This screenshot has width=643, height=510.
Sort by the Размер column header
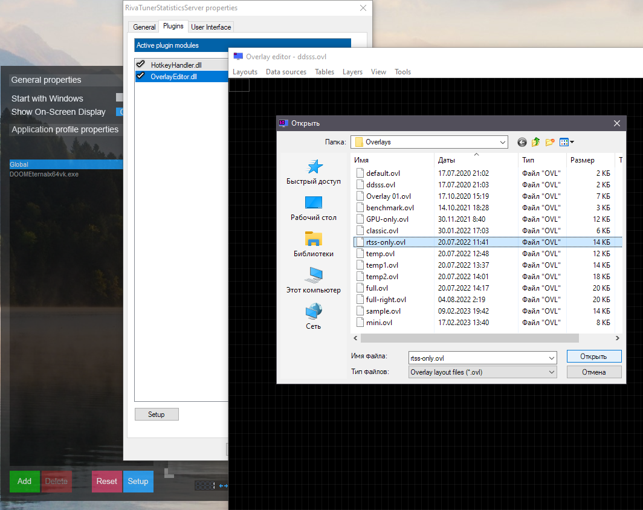(x=590, y=160)
